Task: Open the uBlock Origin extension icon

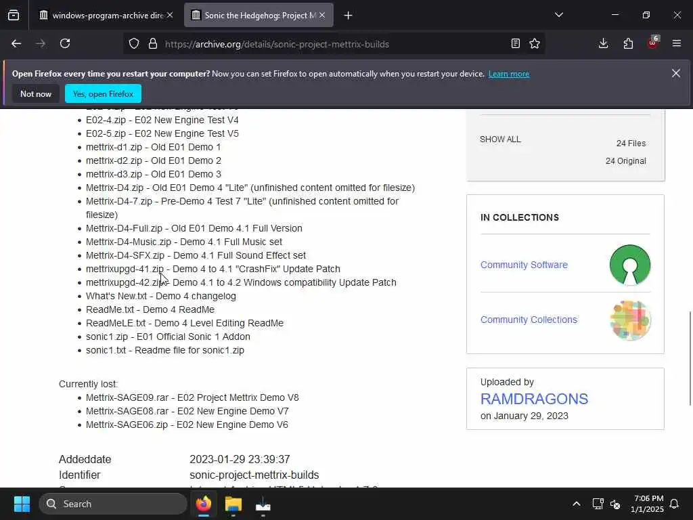Action: tap(653, 43)
